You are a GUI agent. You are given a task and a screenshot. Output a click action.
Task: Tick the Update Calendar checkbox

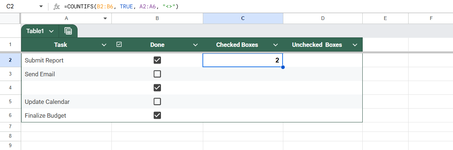[x=157, y=102]
